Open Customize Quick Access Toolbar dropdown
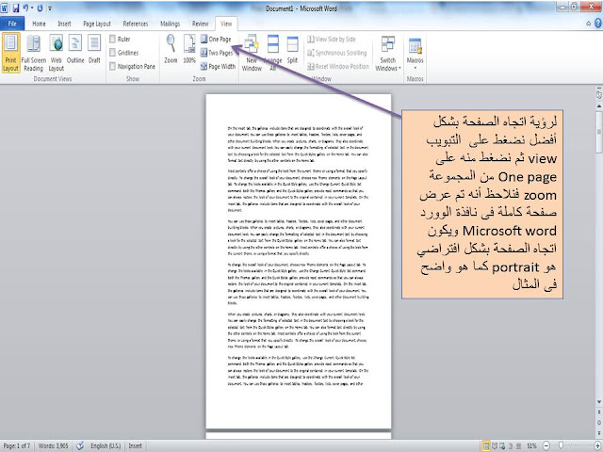Image resolution: width=603 pixels, height=452 pixels. pos(50,8)
